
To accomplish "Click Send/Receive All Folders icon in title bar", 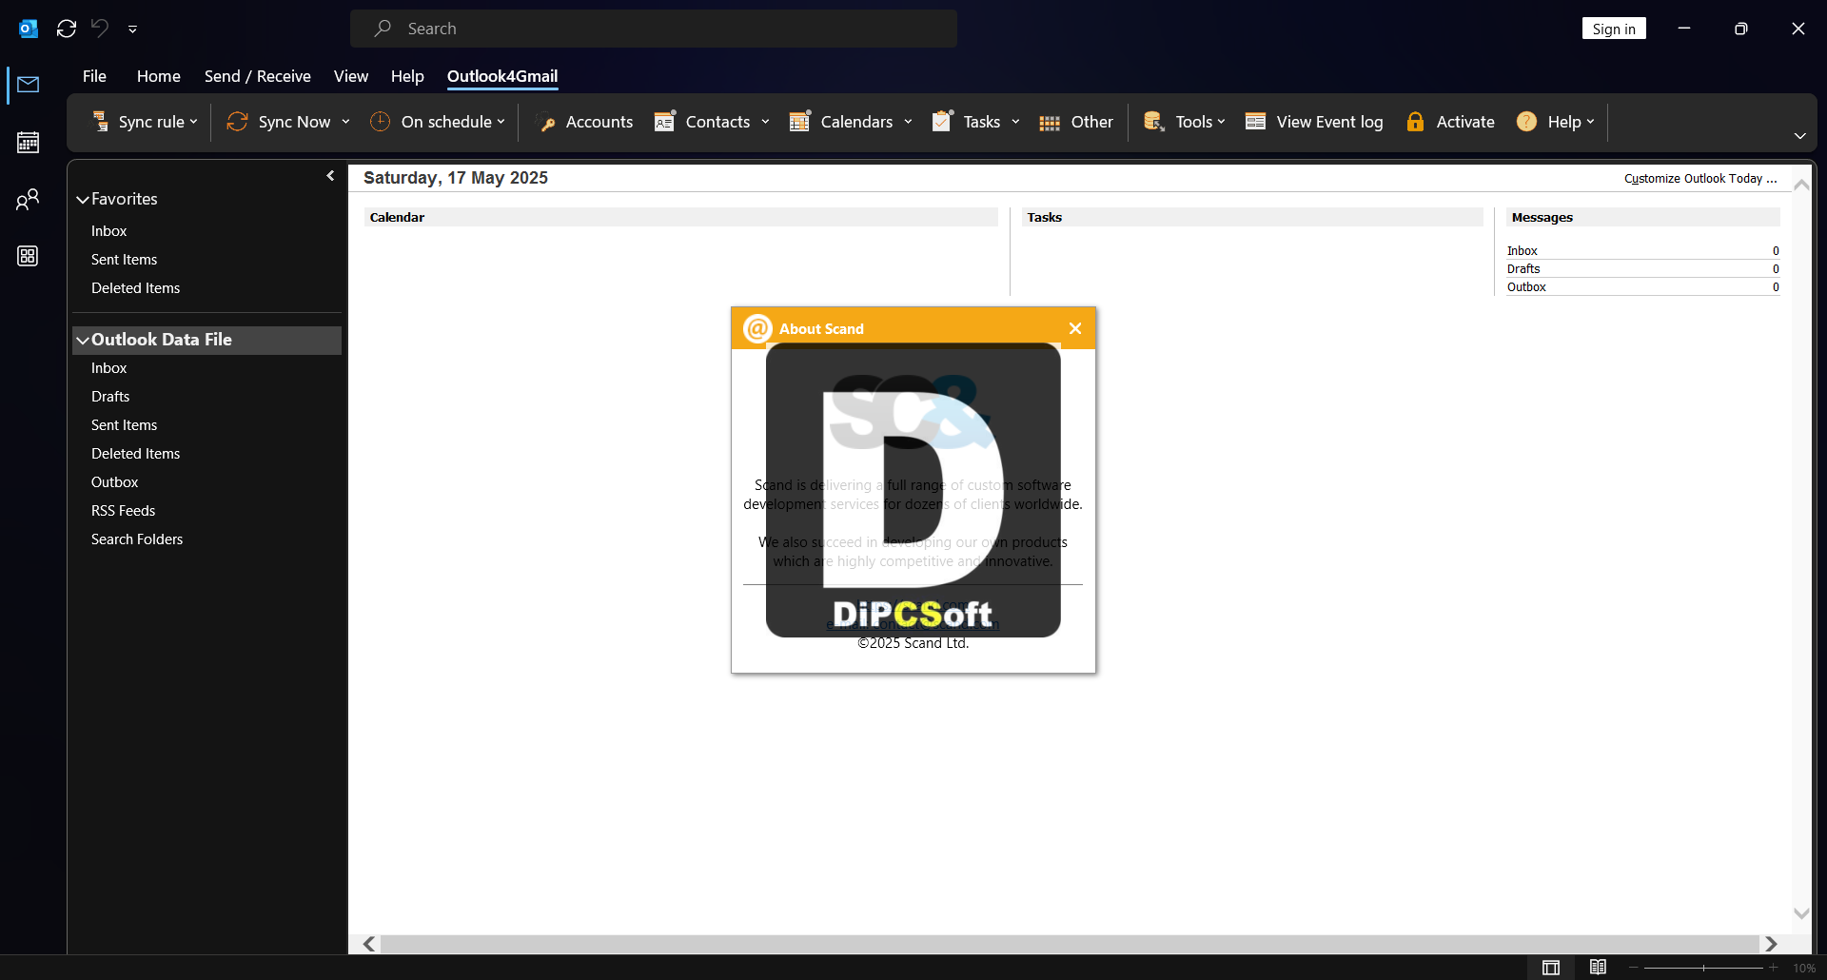I will (x=67, y=29).
